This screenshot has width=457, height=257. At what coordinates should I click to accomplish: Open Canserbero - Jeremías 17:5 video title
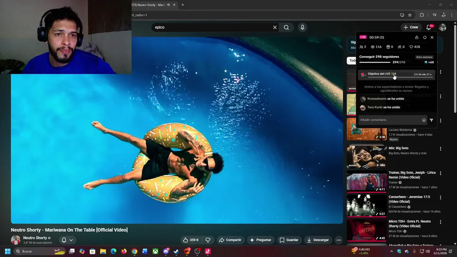click(409, 199)
